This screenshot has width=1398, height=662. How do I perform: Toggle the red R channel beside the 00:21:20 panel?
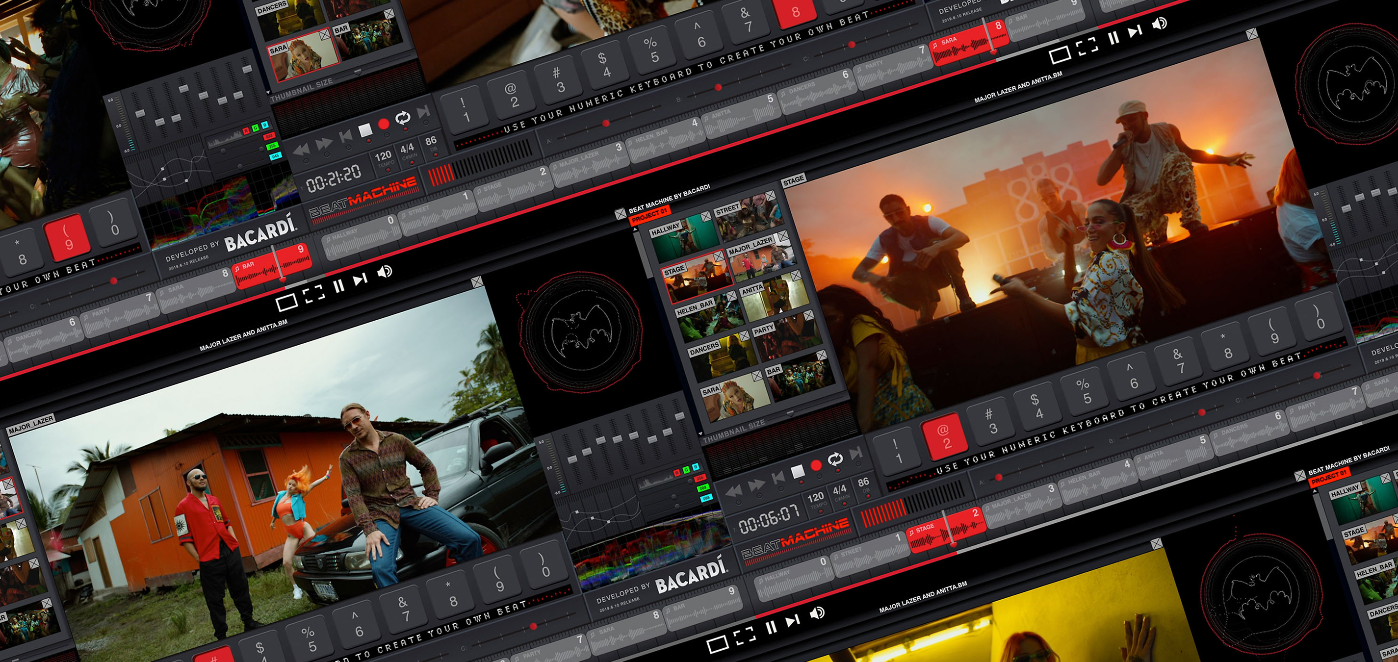[x=246, y=131]
